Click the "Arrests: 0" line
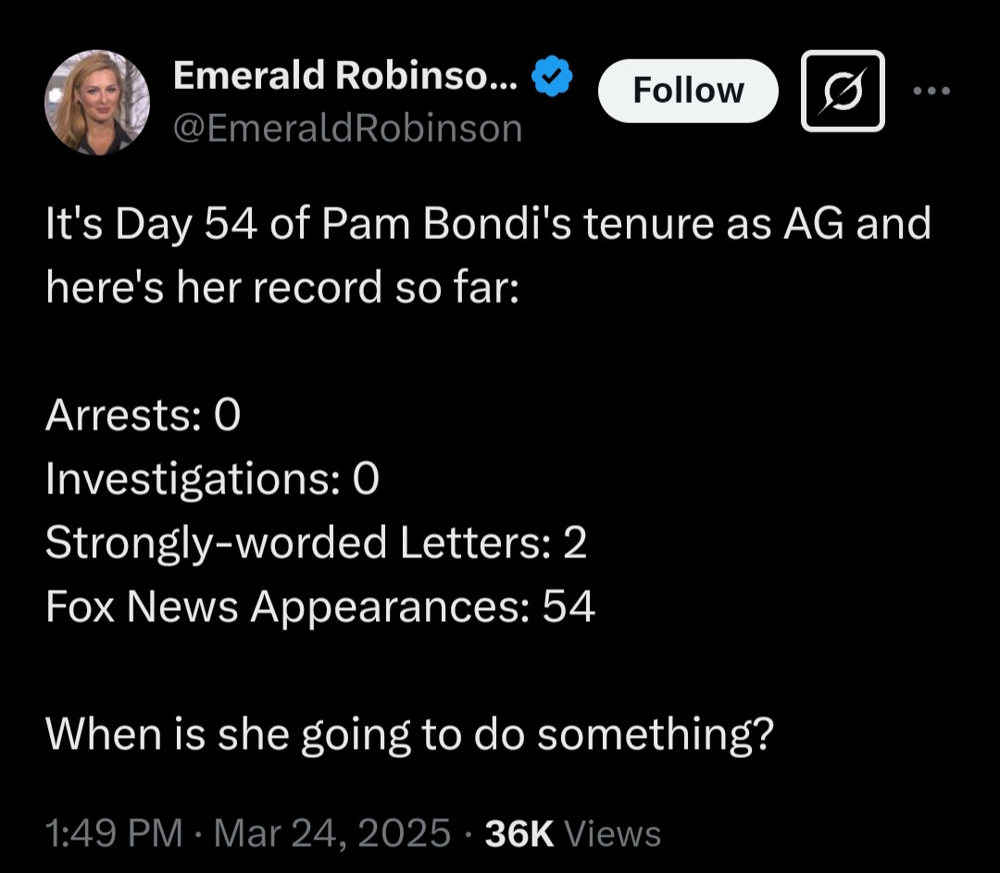 tap(143, 416)
